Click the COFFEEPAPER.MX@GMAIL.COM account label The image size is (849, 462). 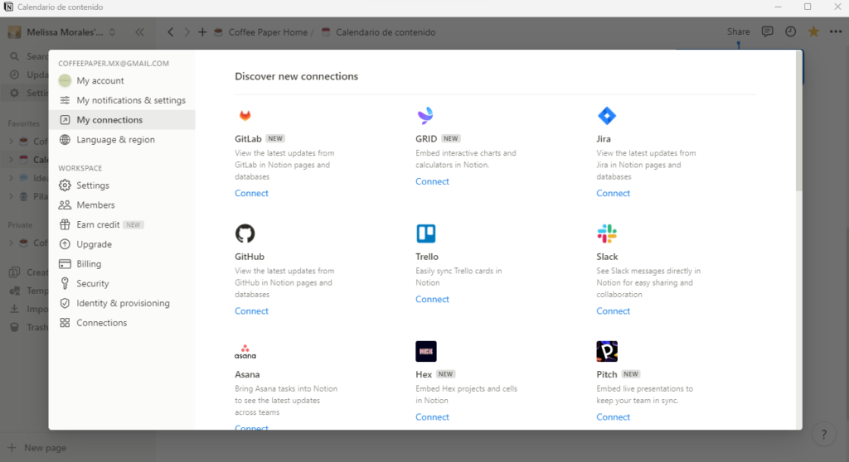click(114, 63)
